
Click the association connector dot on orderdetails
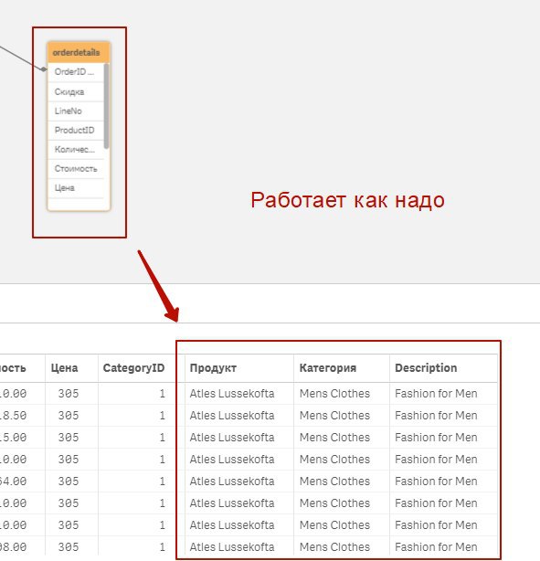tap(44, 69)
